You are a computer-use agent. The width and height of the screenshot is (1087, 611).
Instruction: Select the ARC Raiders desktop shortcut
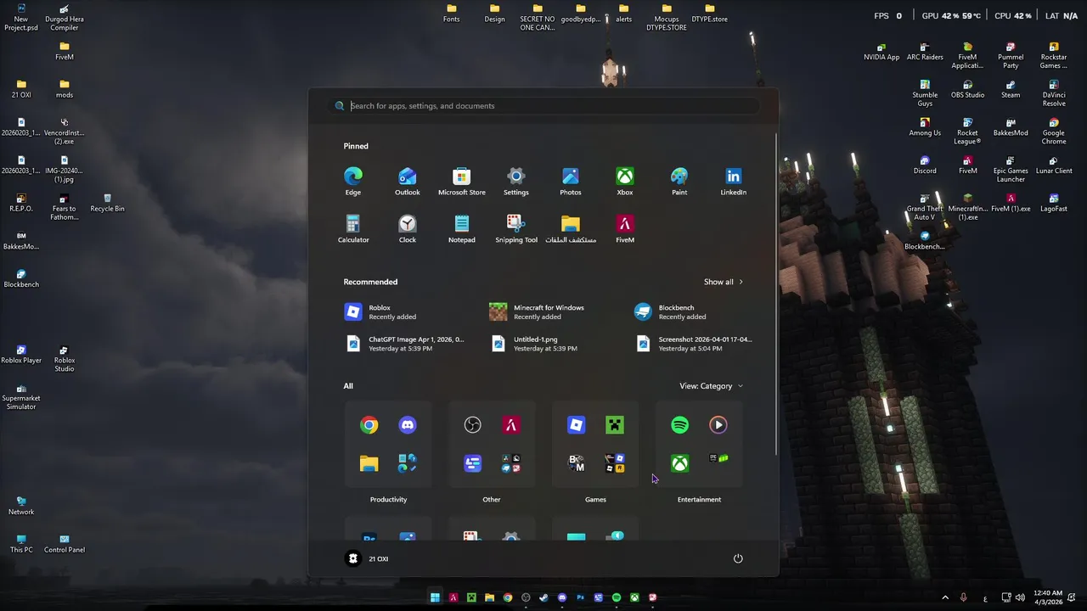(x=925, y=51)
